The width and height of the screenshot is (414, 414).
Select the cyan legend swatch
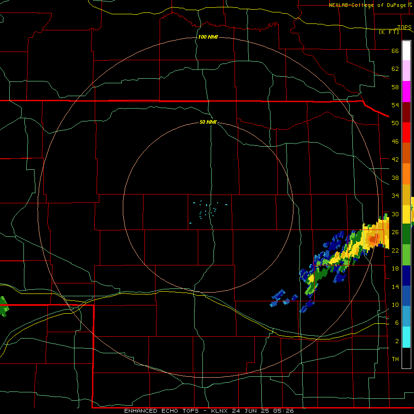[406, 337]
